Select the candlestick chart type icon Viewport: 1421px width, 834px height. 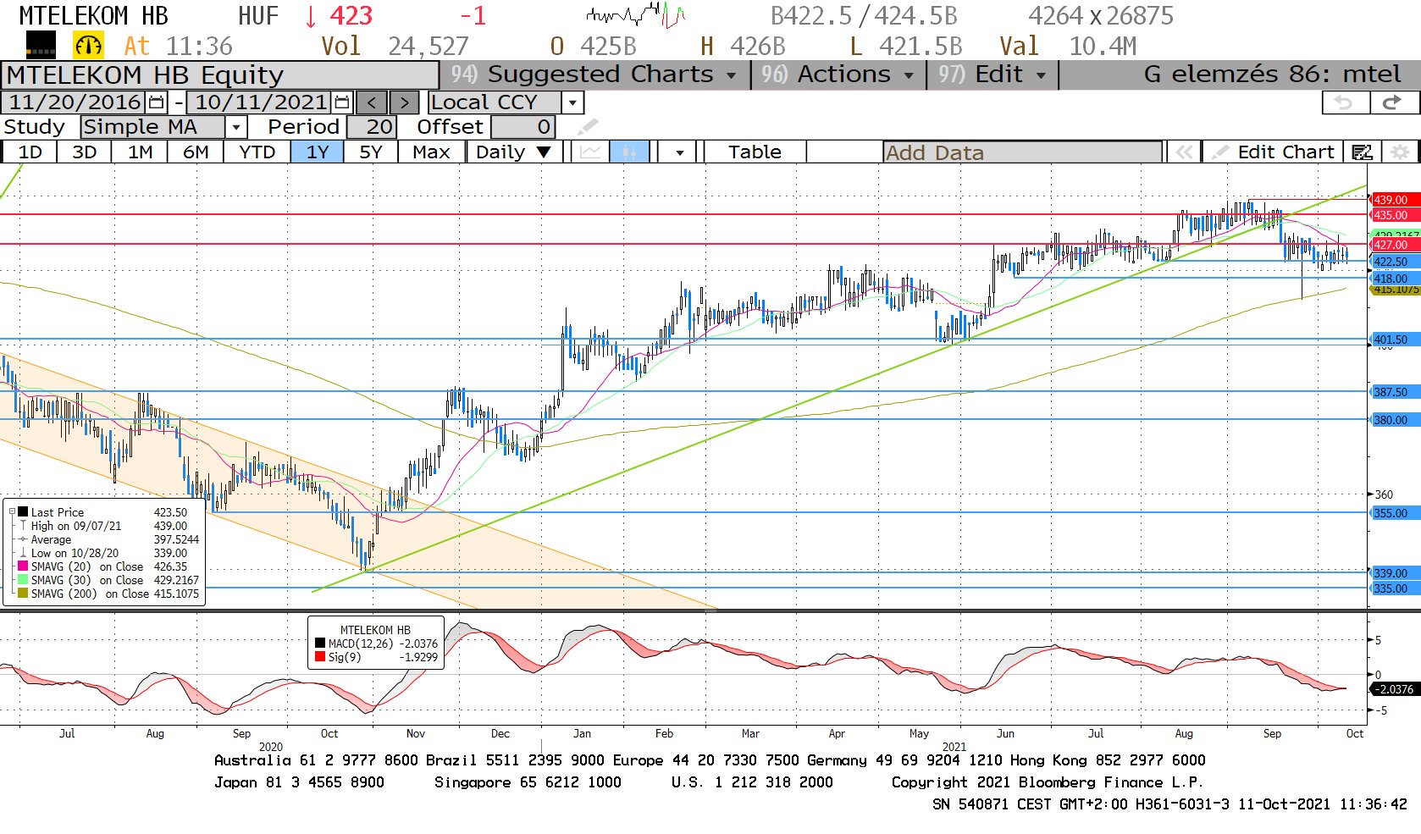628,152
